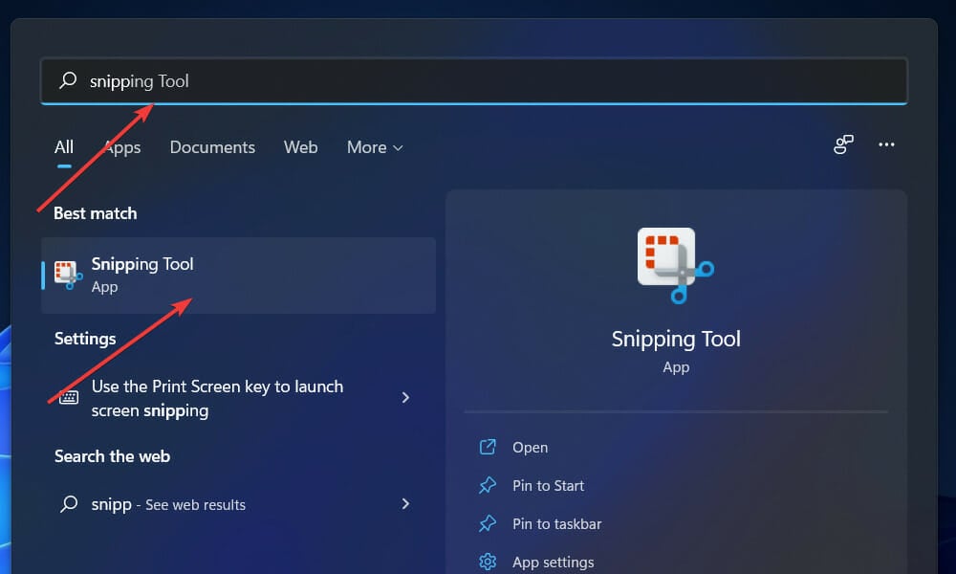Click the pin icon beside Pin to Start

[x=488, y=486]
